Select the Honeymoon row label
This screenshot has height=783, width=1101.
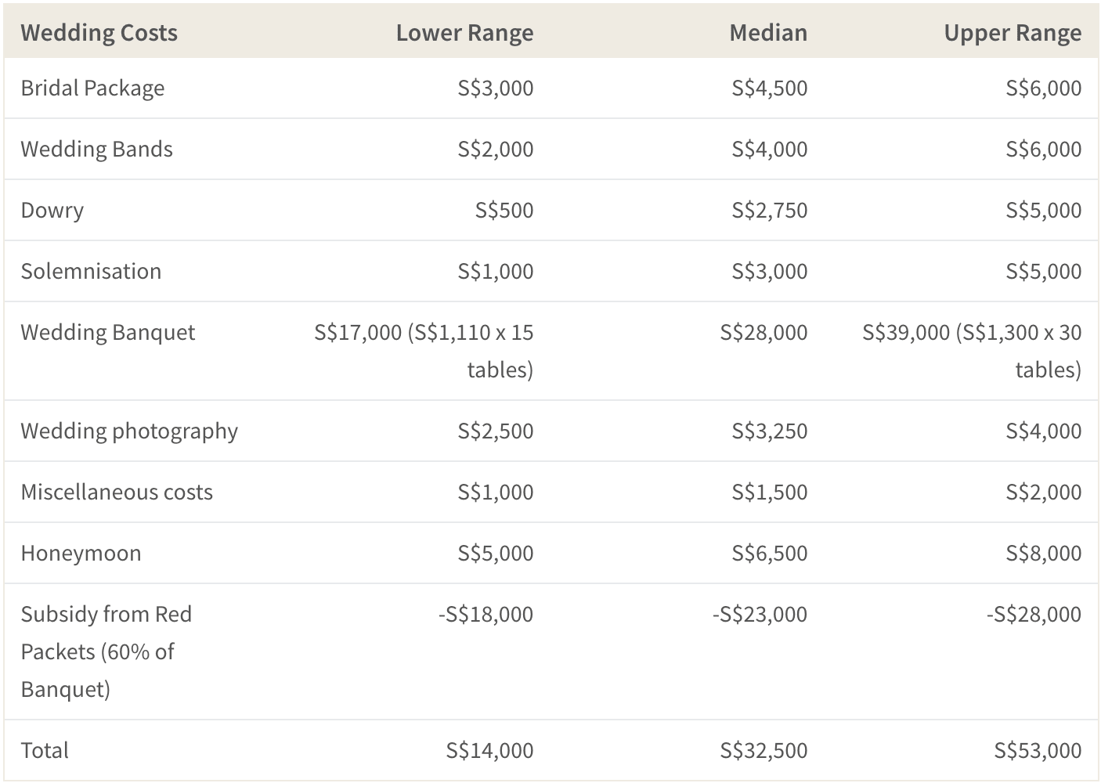pyautogui.click(x=81, y=554)
